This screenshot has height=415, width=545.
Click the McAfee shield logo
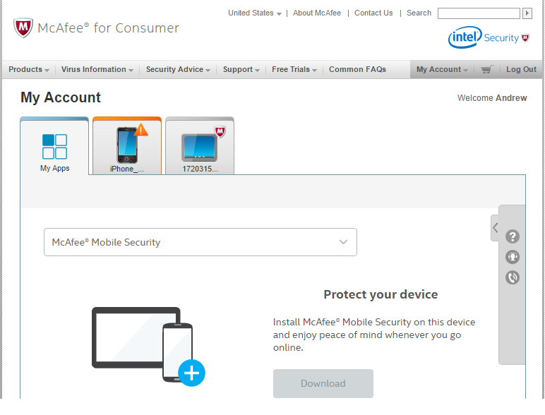(x=23, y=28)
